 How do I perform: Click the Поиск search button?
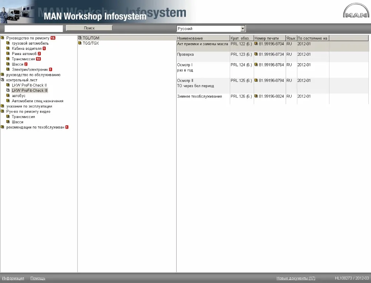pyautogui.click(x=89, y=28)
